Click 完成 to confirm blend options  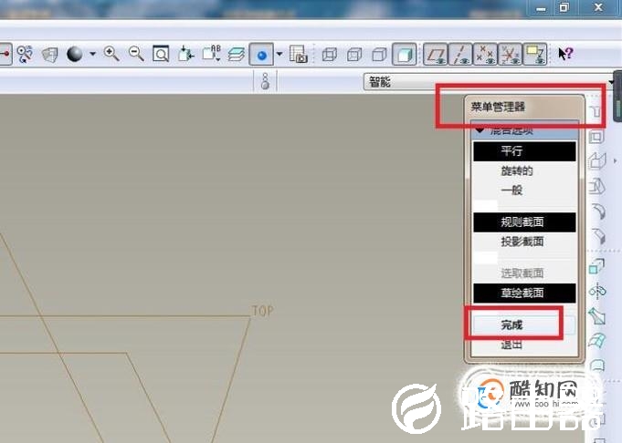pos(524,325)
